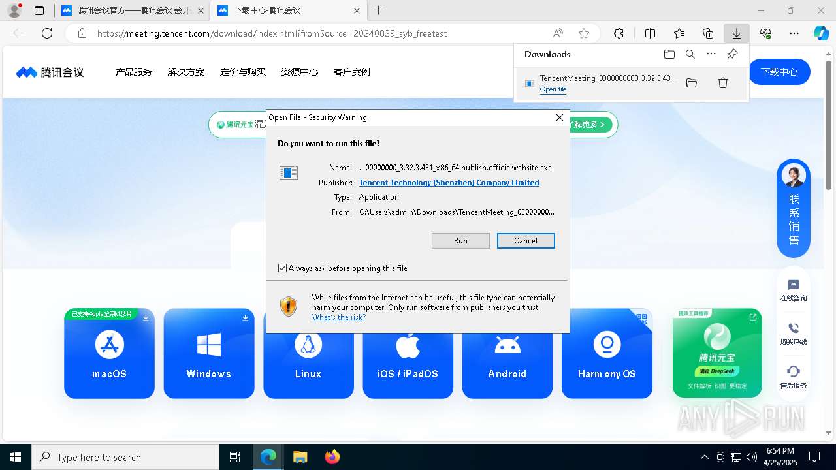Close the security warning dialog with X

coord(559,117)
